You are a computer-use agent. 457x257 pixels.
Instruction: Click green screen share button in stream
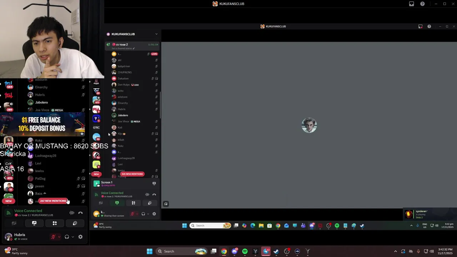coord(117,203)
